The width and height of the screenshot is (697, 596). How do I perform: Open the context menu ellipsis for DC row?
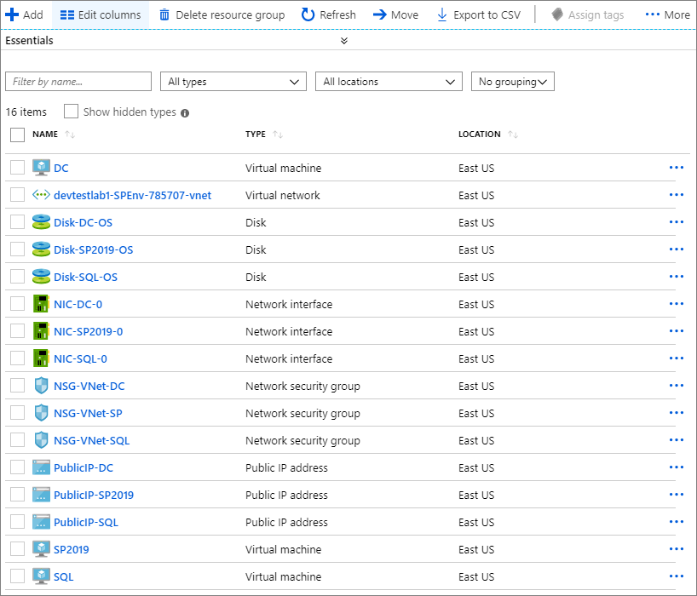click(x=676, y=168)
